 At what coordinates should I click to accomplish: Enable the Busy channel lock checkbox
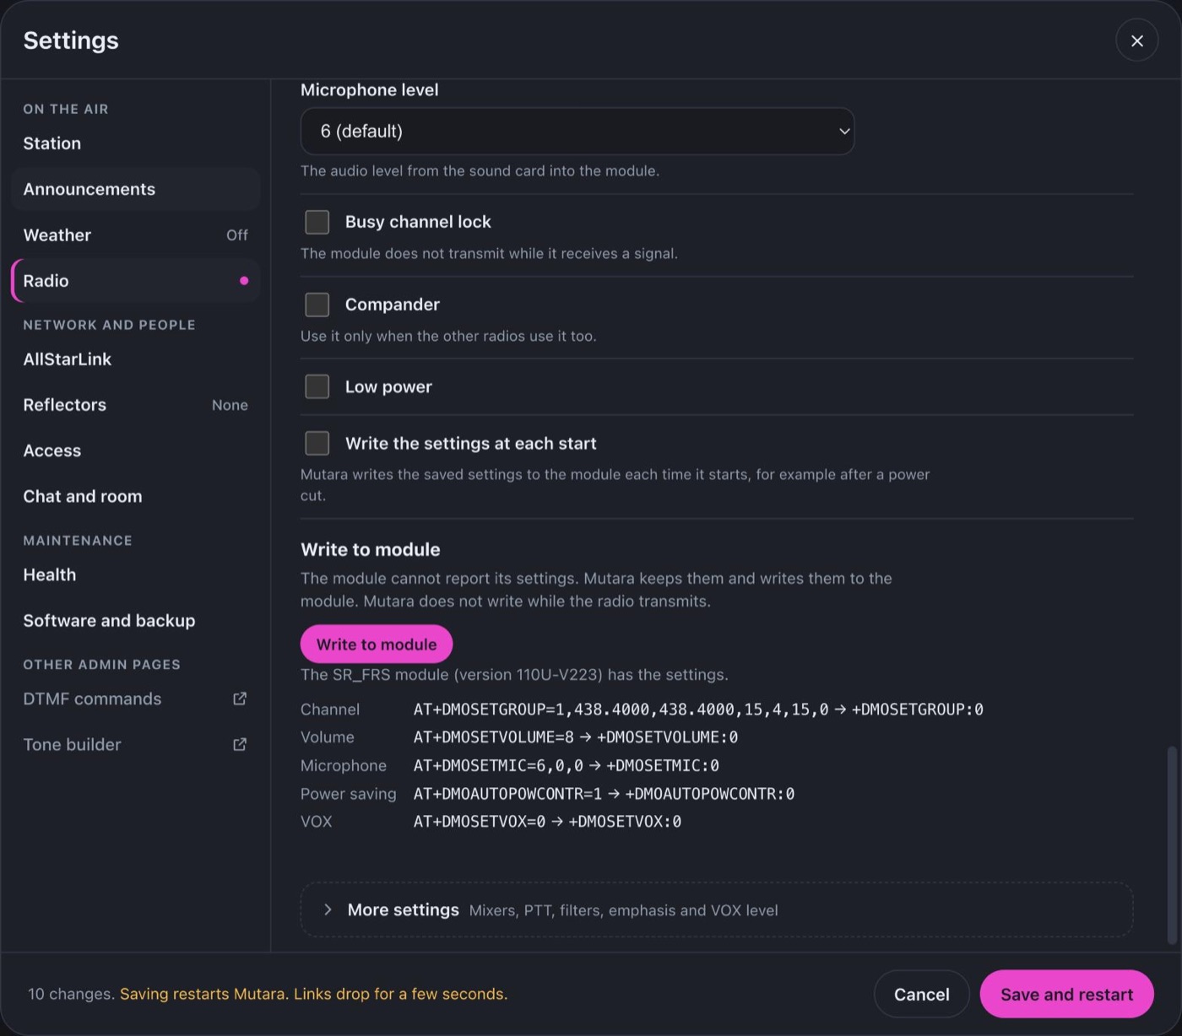(317, 222)
